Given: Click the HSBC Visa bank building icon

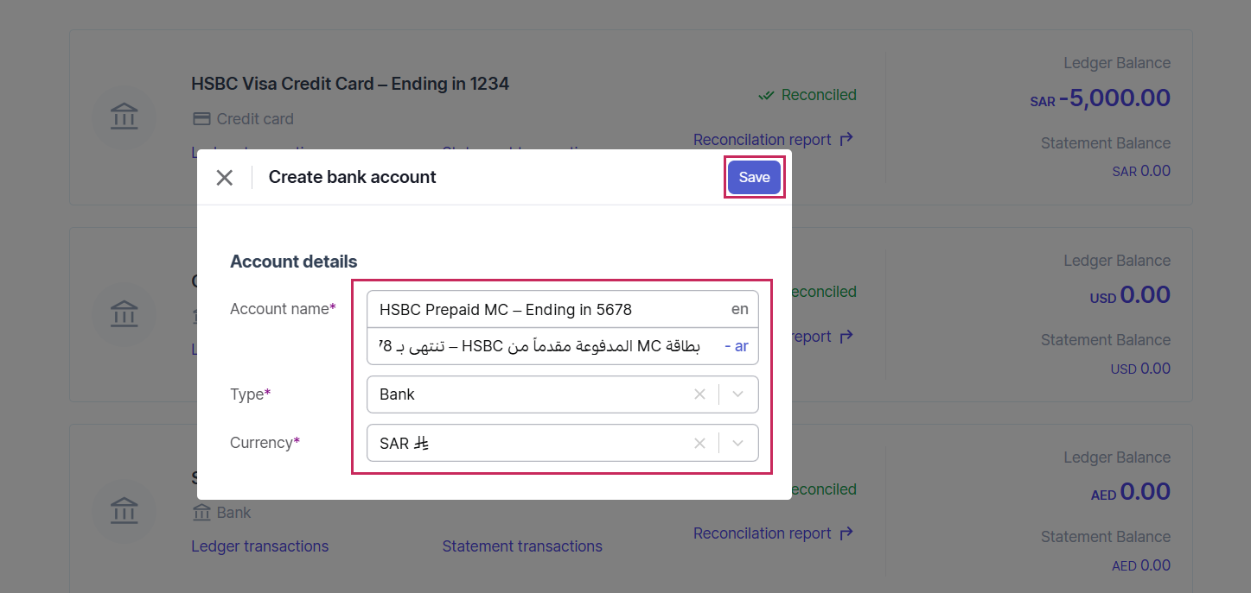Looking at the screenshot, I should pos(124,116).
